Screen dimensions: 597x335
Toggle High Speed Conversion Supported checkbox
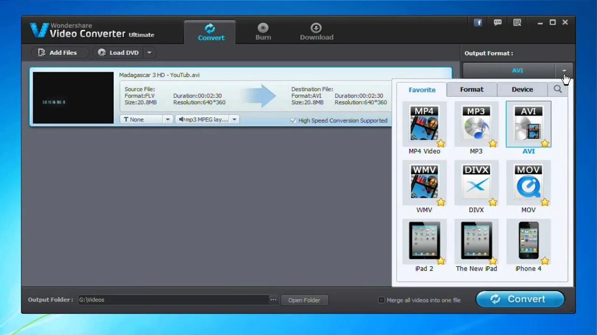tap(293, 121)
